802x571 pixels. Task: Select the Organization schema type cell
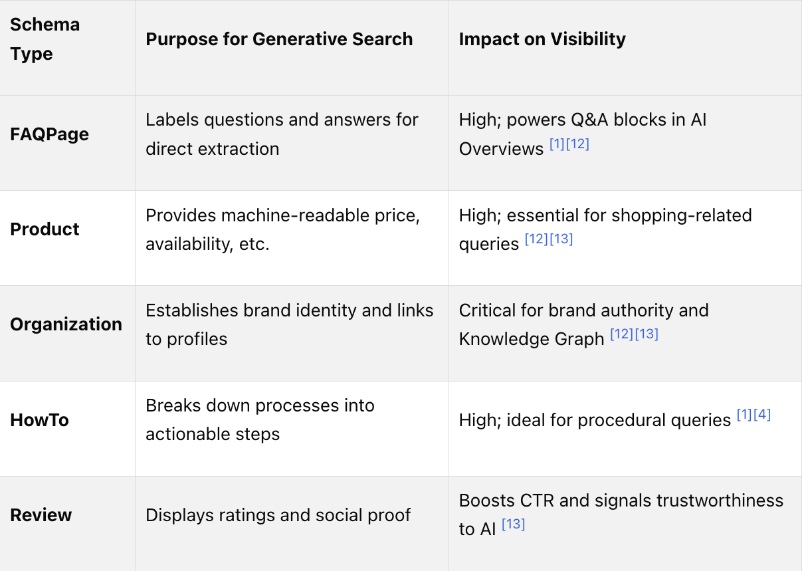tap(66, 324)
